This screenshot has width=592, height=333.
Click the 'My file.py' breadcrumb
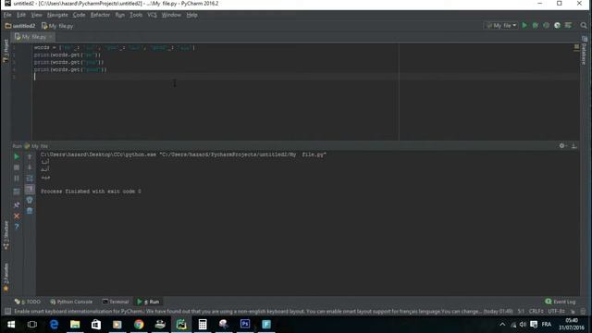tap(57, 26)
